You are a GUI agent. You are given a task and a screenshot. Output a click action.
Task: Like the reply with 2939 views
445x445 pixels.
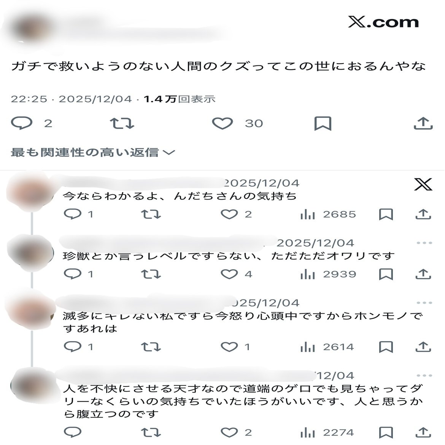click(229, 274)
